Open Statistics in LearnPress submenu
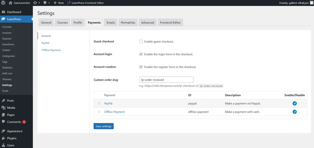The image size is (314, 148). pyautogui.click(x=7, y=68)
